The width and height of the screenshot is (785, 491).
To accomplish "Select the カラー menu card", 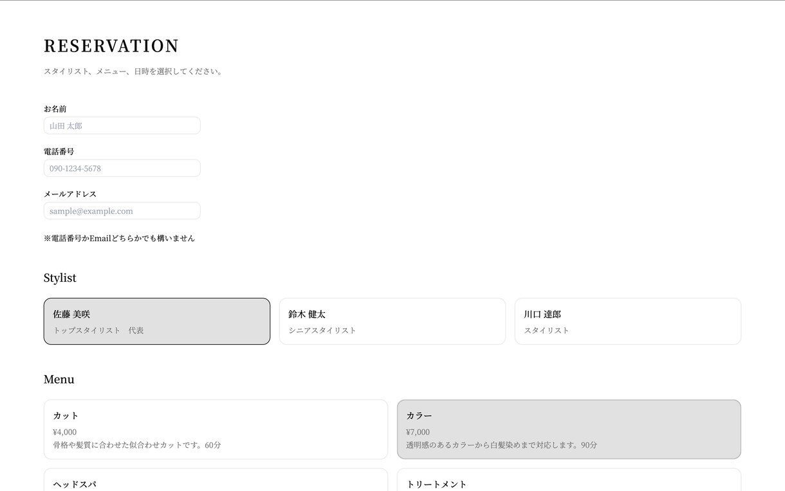I will point(569,429).
